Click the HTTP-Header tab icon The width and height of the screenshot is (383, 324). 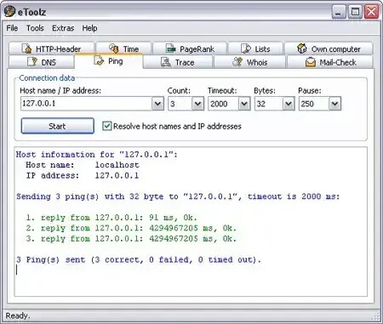pos(26,48)
